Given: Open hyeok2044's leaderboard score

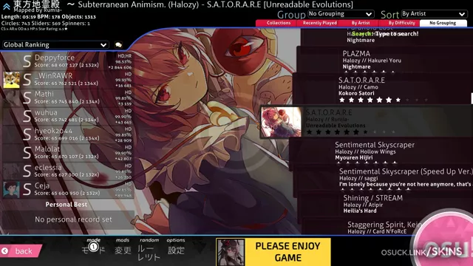Looking at the screenshot, I should coord(67,134).
